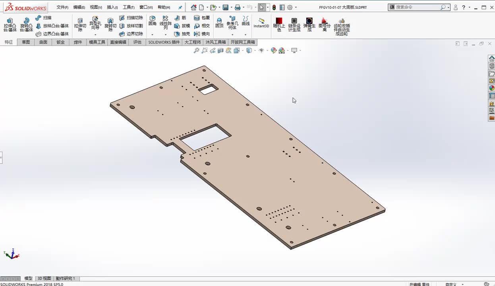
Task: Open the 窗口(W) menu
Action: [x=146, y=7]
